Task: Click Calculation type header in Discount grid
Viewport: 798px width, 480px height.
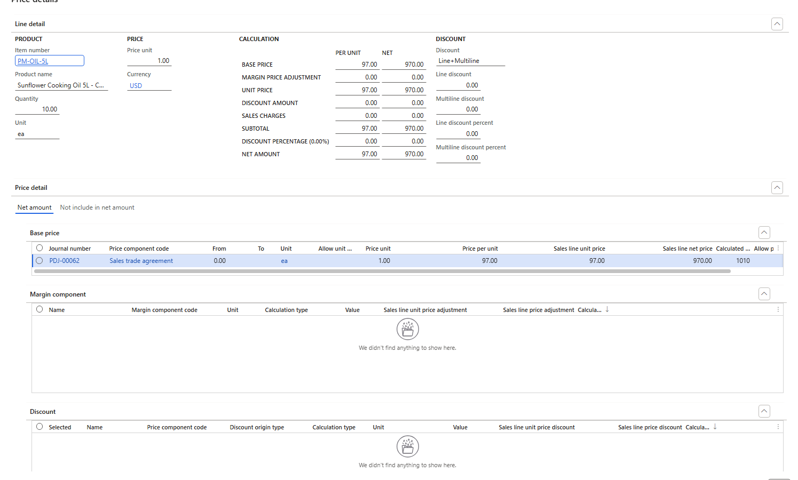Action: (334, 427)
